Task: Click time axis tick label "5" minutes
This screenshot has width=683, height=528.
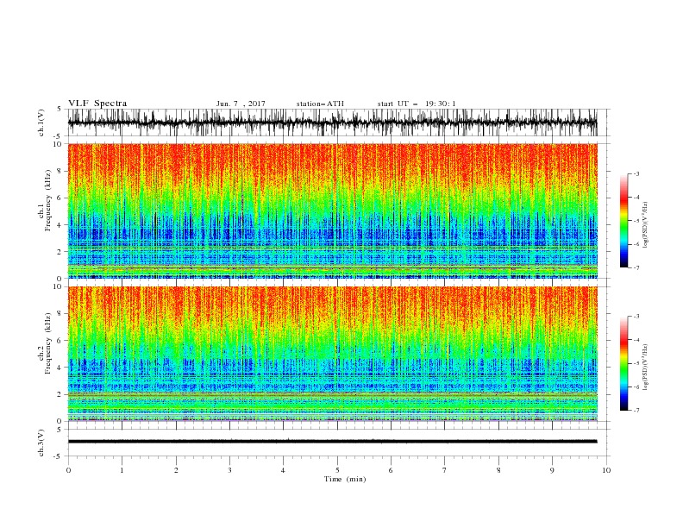Action: click(337, 470)
